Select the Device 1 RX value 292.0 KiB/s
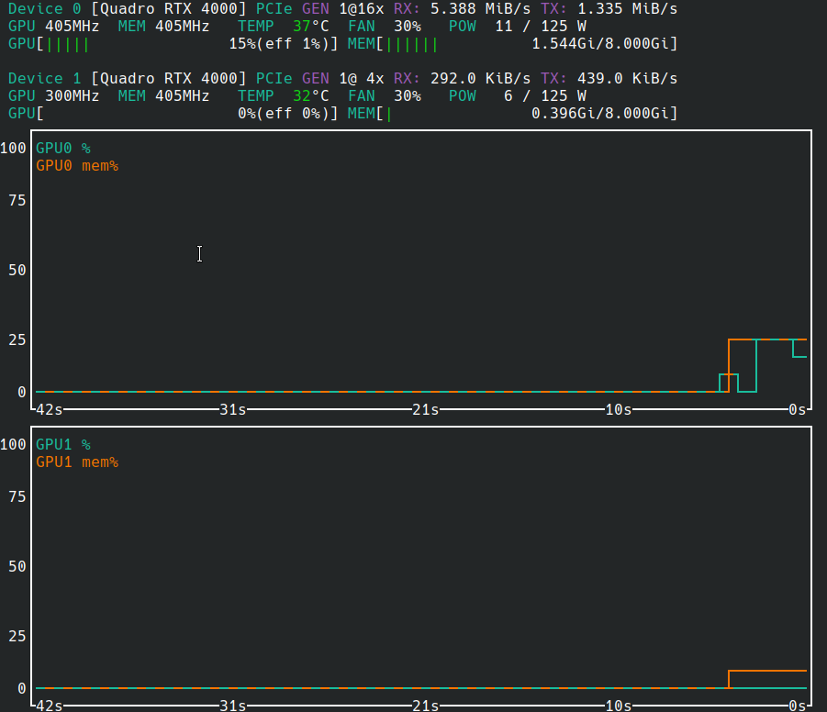The image size is (827, 712). (480, 79)
